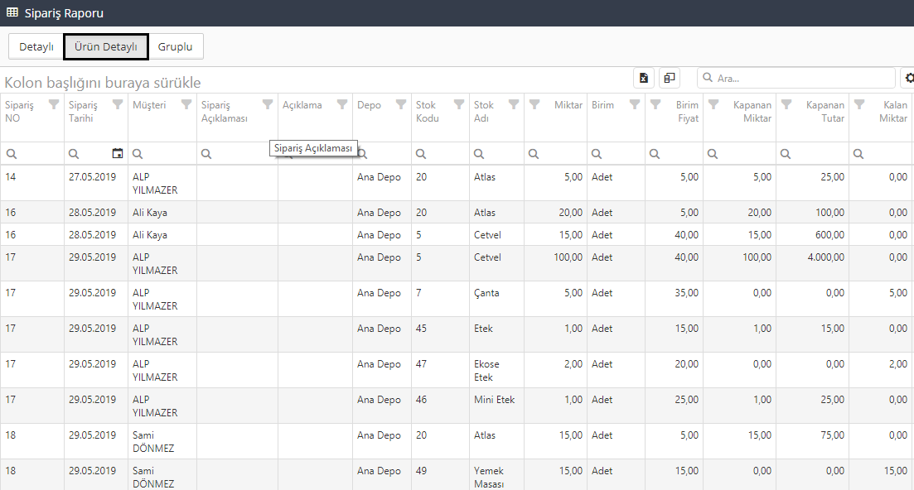Click the Stok Adı filter funnel icon
The image size is (914, 490).
514,105
